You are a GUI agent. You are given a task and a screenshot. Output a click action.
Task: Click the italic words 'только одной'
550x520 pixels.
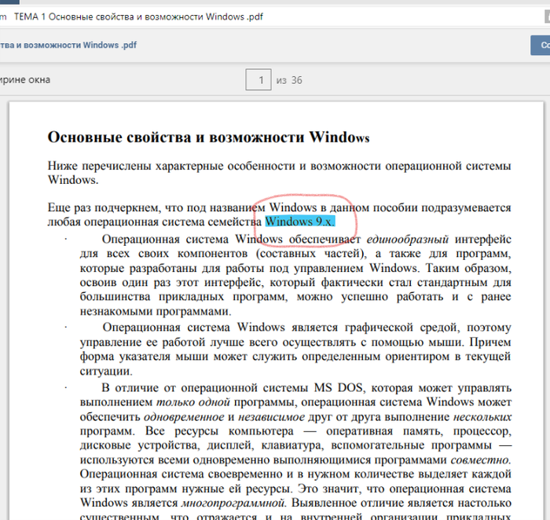coord(193,401)
